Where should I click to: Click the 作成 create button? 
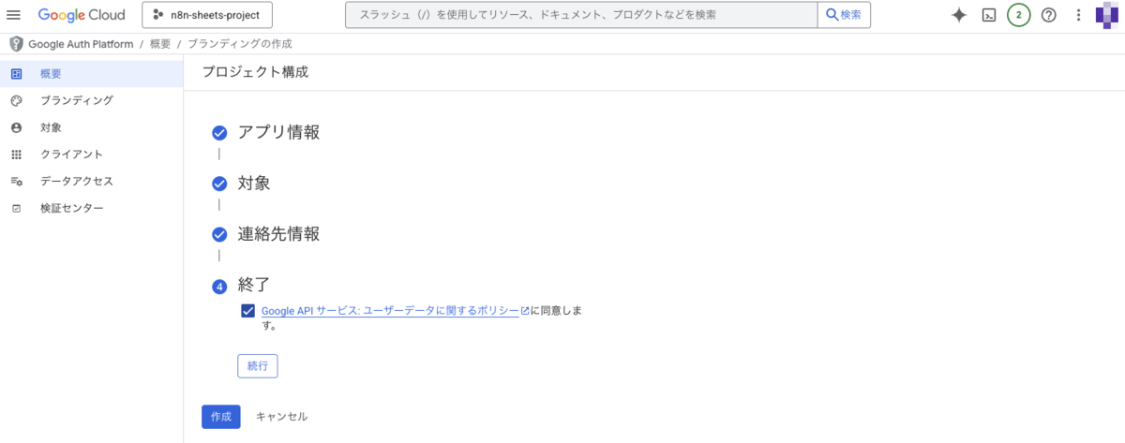pyautogui.click(x=221, y=417)
